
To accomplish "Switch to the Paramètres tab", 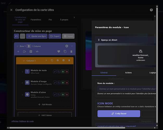I will (36, 20).
